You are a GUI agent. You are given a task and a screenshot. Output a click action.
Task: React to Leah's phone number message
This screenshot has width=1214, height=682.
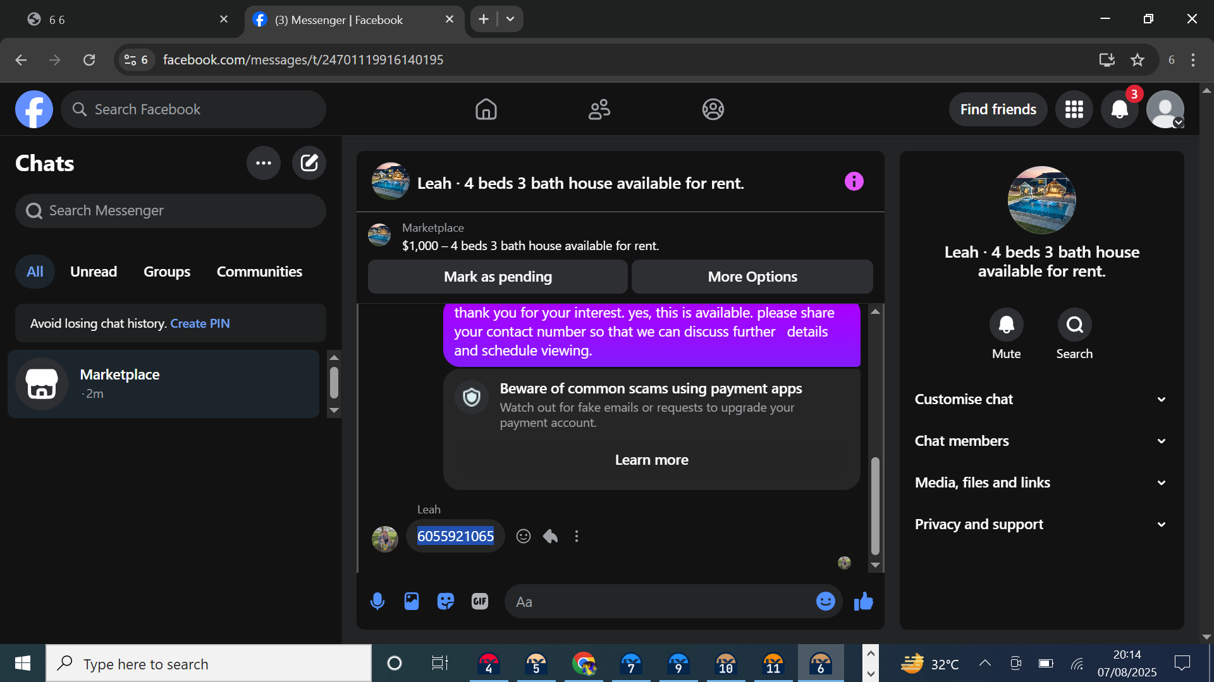[x=524, y=536]
